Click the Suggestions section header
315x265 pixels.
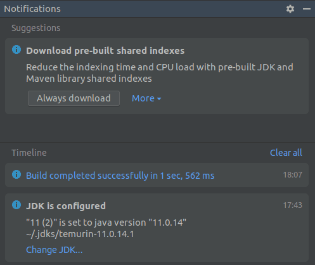point(36,28)
